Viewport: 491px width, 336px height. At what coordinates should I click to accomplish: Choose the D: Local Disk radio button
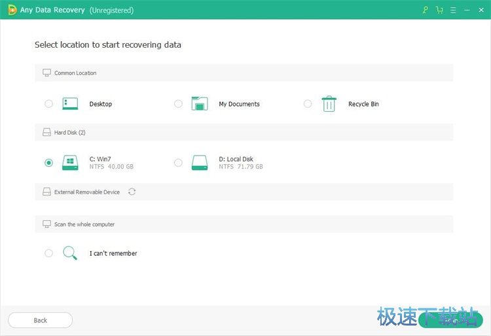click(x=178, y=163)
